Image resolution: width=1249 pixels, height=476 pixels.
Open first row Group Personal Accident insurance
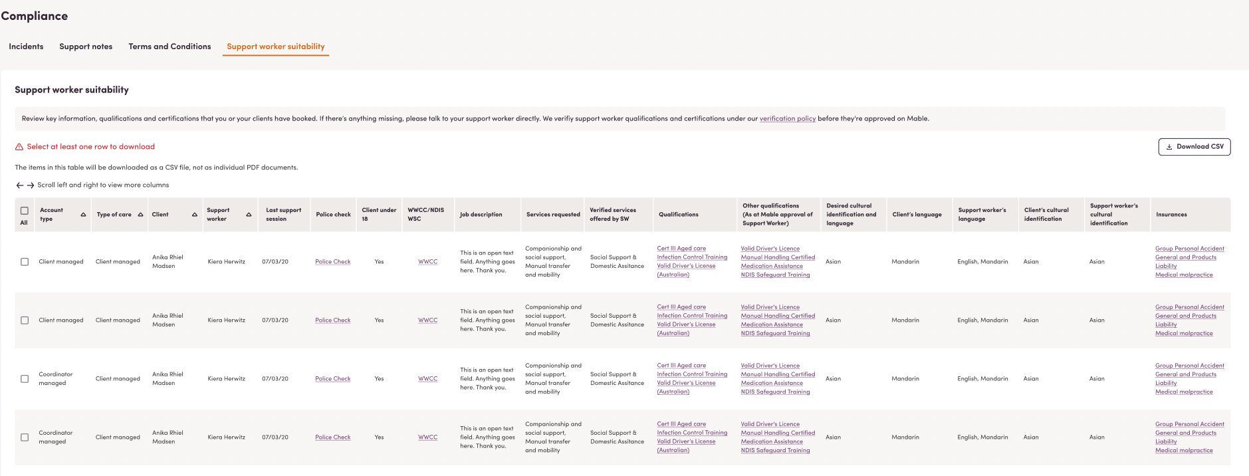pos(1189,249)
